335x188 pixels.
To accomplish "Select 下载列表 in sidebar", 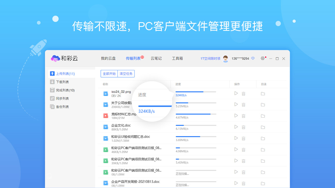I will pos(72,82).
